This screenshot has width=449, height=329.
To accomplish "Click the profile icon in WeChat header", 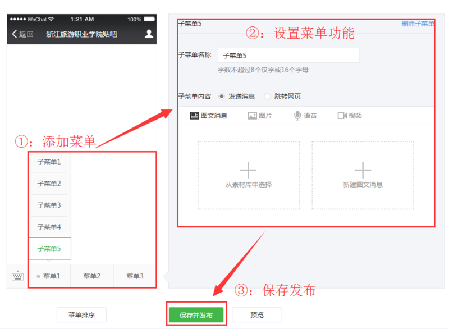I will (x=149, y=34).
